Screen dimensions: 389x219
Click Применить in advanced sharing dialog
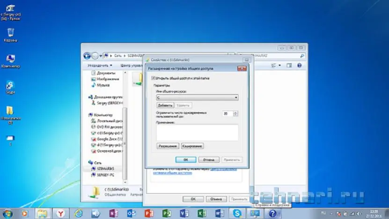pos(232,160)
